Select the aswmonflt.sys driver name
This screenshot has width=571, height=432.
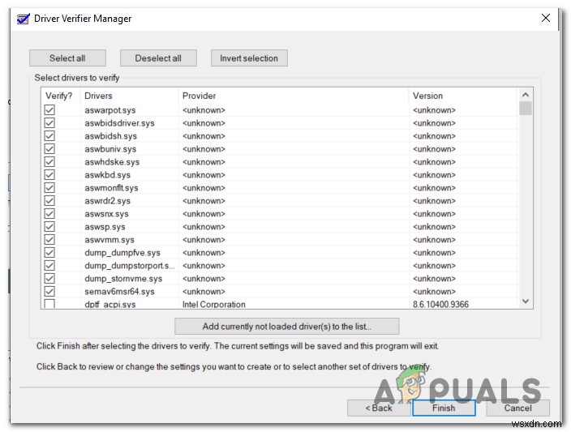point(111,188)
